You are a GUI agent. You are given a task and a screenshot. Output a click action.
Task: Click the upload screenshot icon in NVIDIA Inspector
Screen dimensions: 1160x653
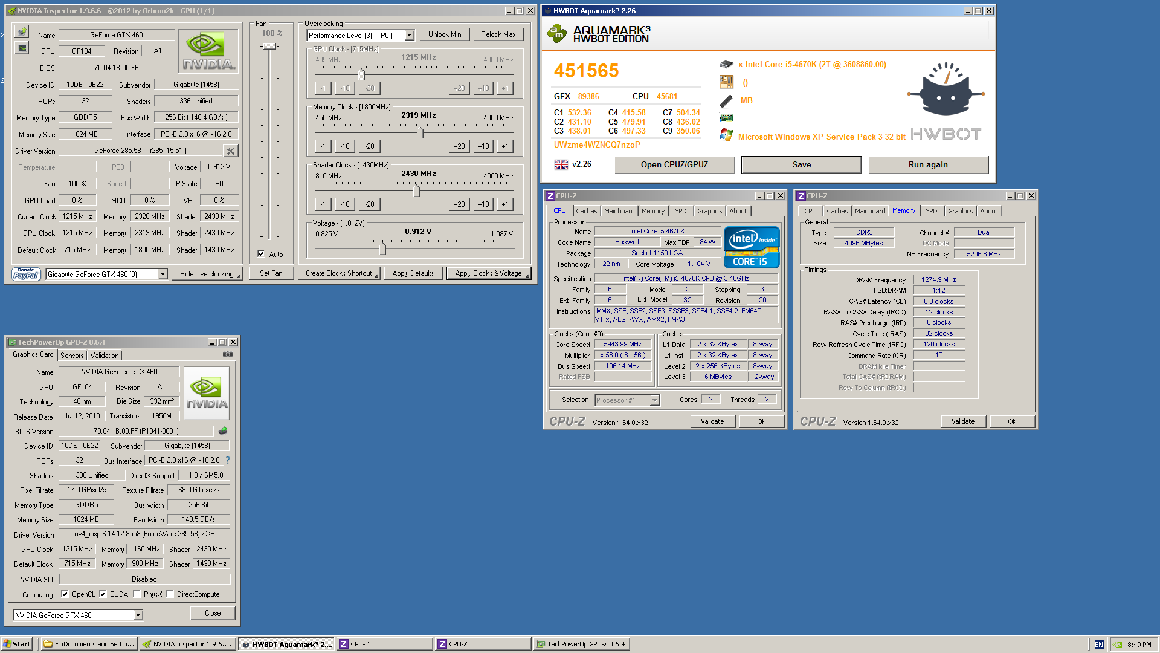coord(22,31)
